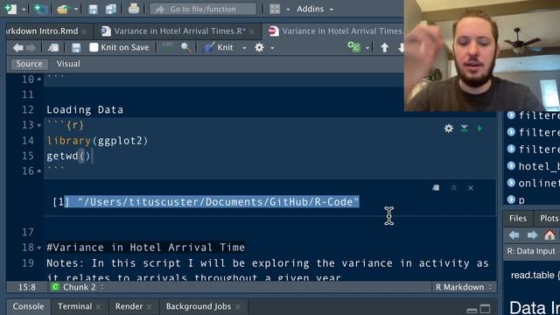The image size is (560, 315).
Task: Open Find/Replace with magnifier icon
Action: coord(185,47)
